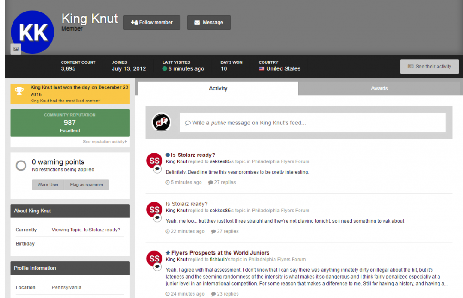Image resolution: width=463 pixels, height=298 pixels.
Task: Open first Is Stolarz ready? topic
Action: pyautogui.click(x=193, y=155)
